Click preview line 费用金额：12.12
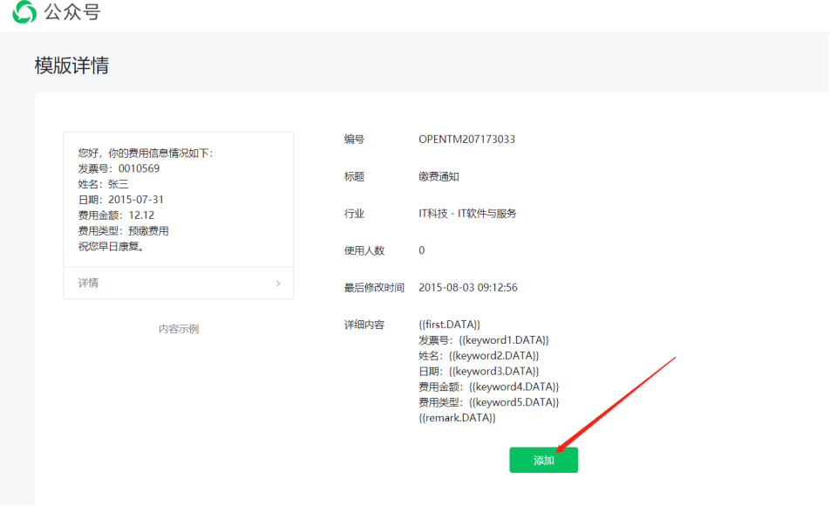The height and width of the screenshot is (506, 830). click(116, 215)
